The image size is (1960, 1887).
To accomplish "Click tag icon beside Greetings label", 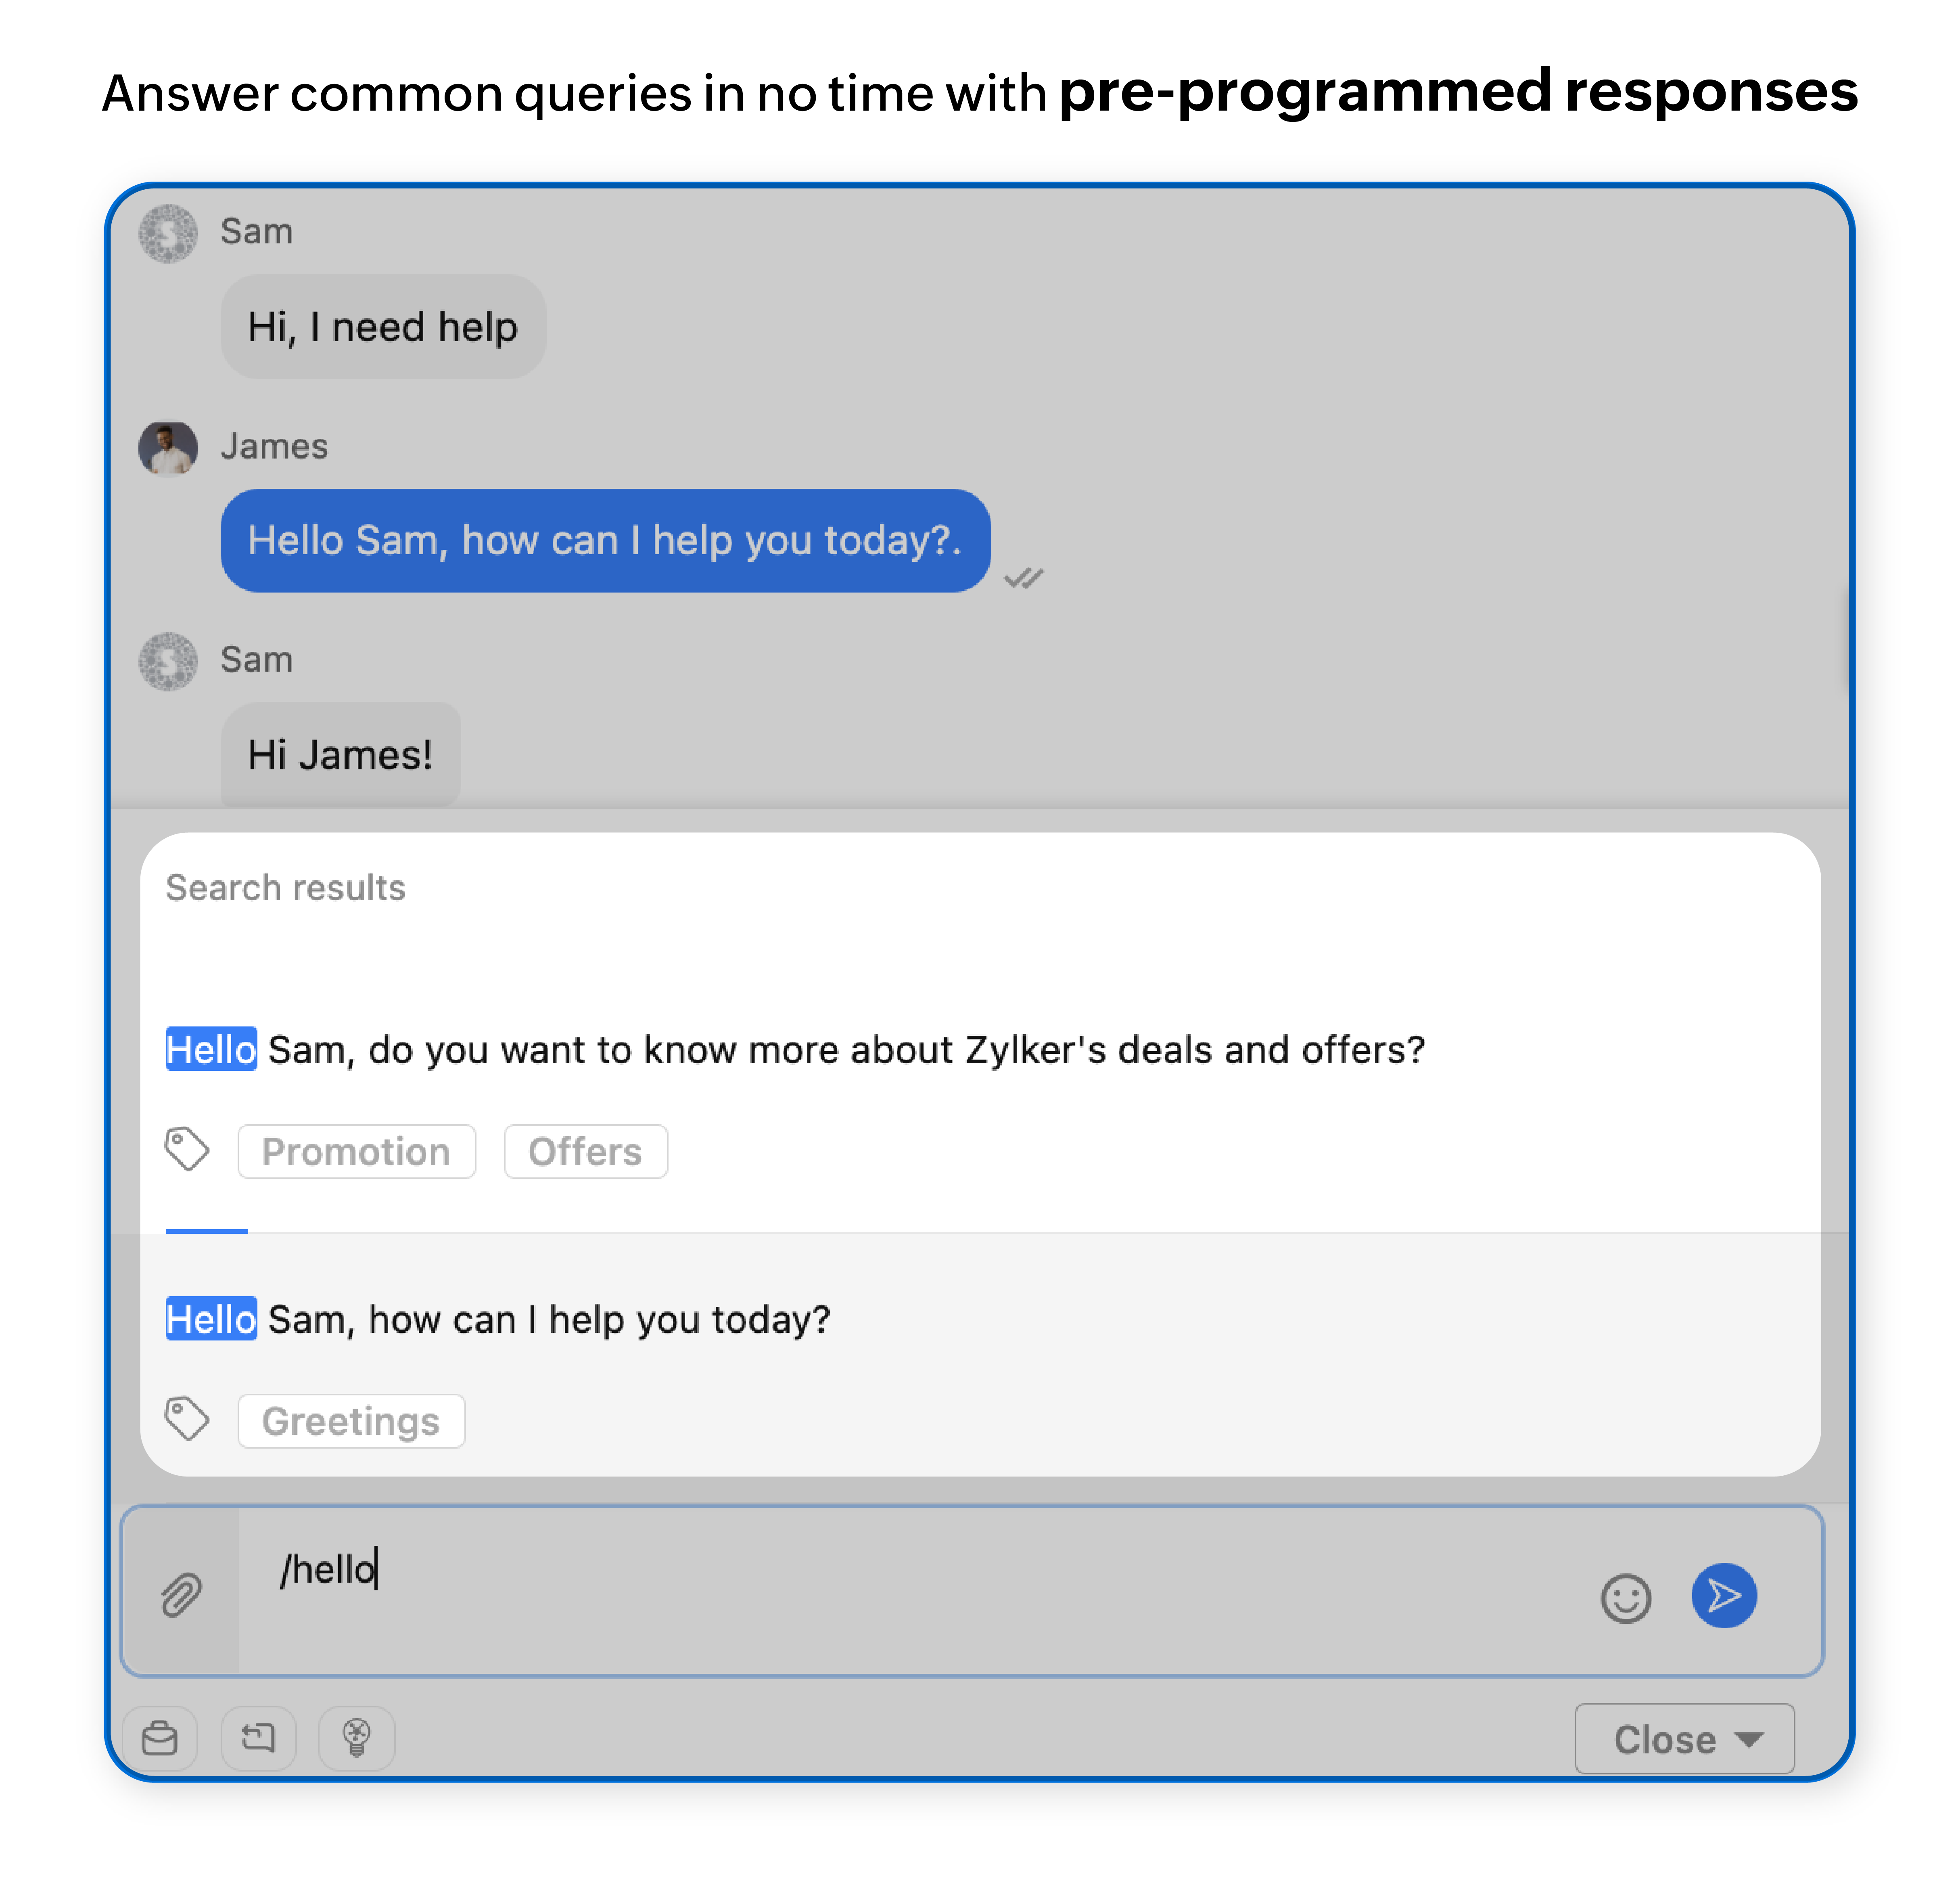I will [187, 1419].
